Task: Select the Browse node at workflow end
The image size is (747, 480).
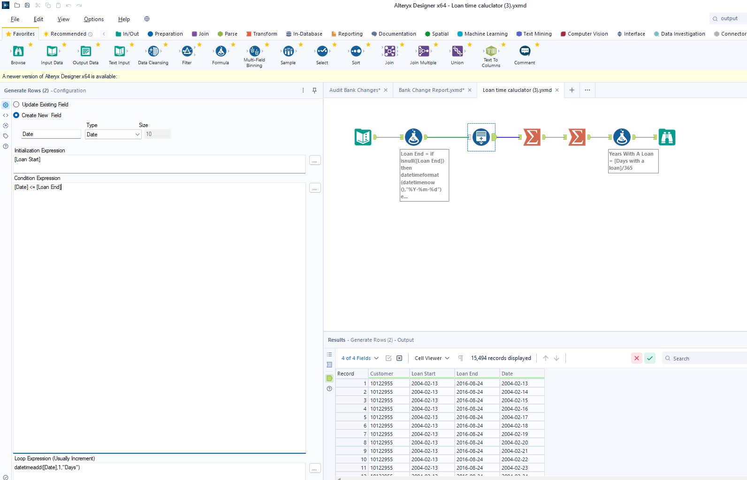Action: click(667, 137)
